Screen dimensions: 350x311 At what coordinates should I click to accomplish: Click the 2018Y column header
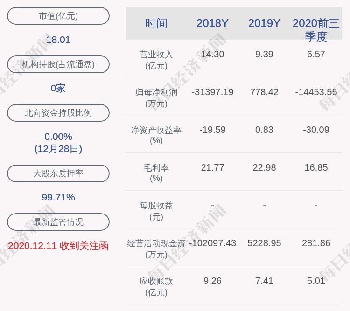tap(212, 23)
